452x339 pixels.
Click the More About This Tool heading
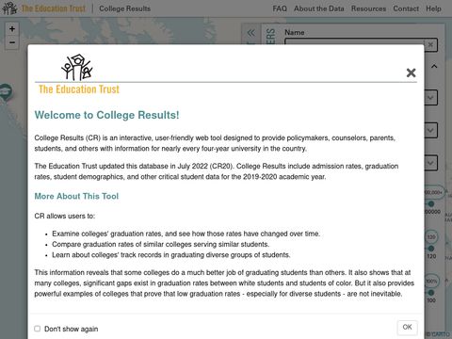pos(76,196)
